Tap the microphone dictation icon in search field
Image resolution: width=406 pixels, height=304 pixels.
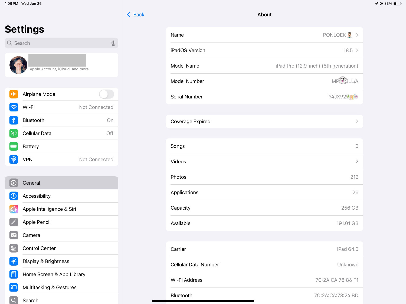[113, 43]
